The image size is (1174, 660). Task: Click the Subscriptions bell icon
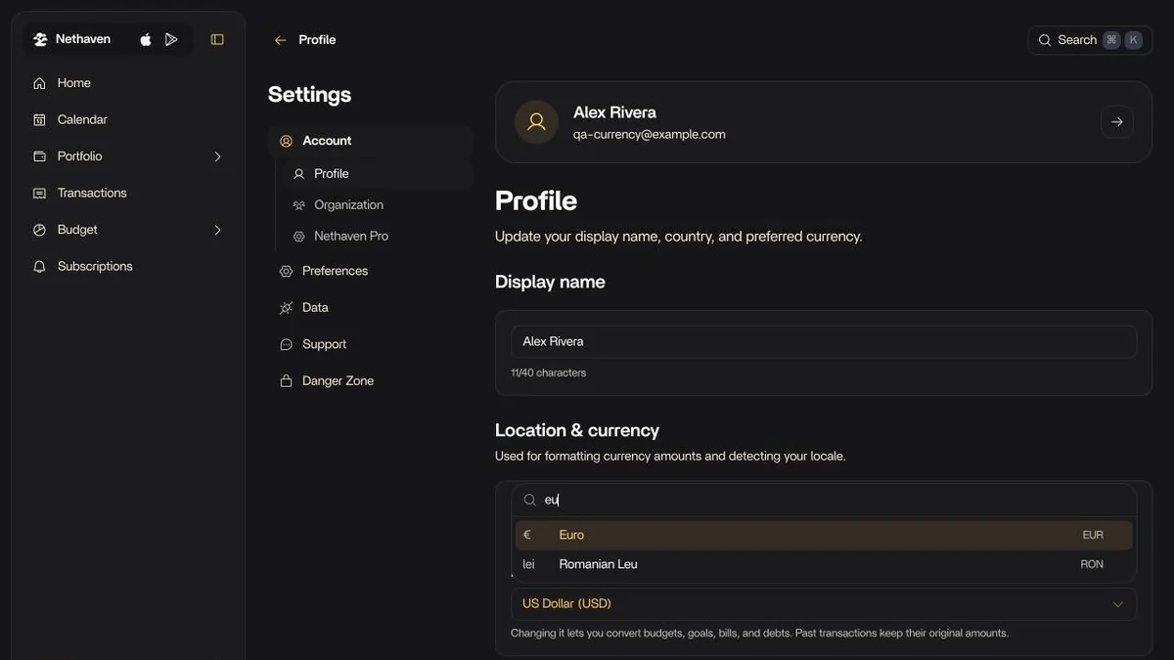click(x=39, y=266)
